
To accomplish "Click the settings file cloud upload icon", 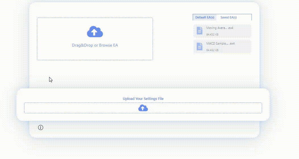I will [143, 108].
